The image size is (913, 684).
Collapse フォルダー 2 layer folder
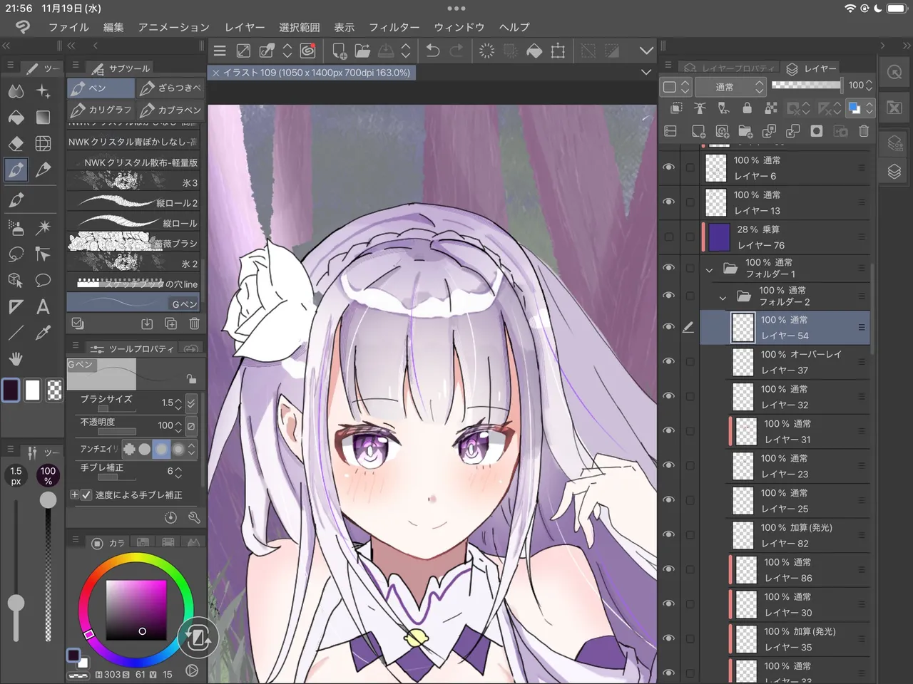(723, 297)
